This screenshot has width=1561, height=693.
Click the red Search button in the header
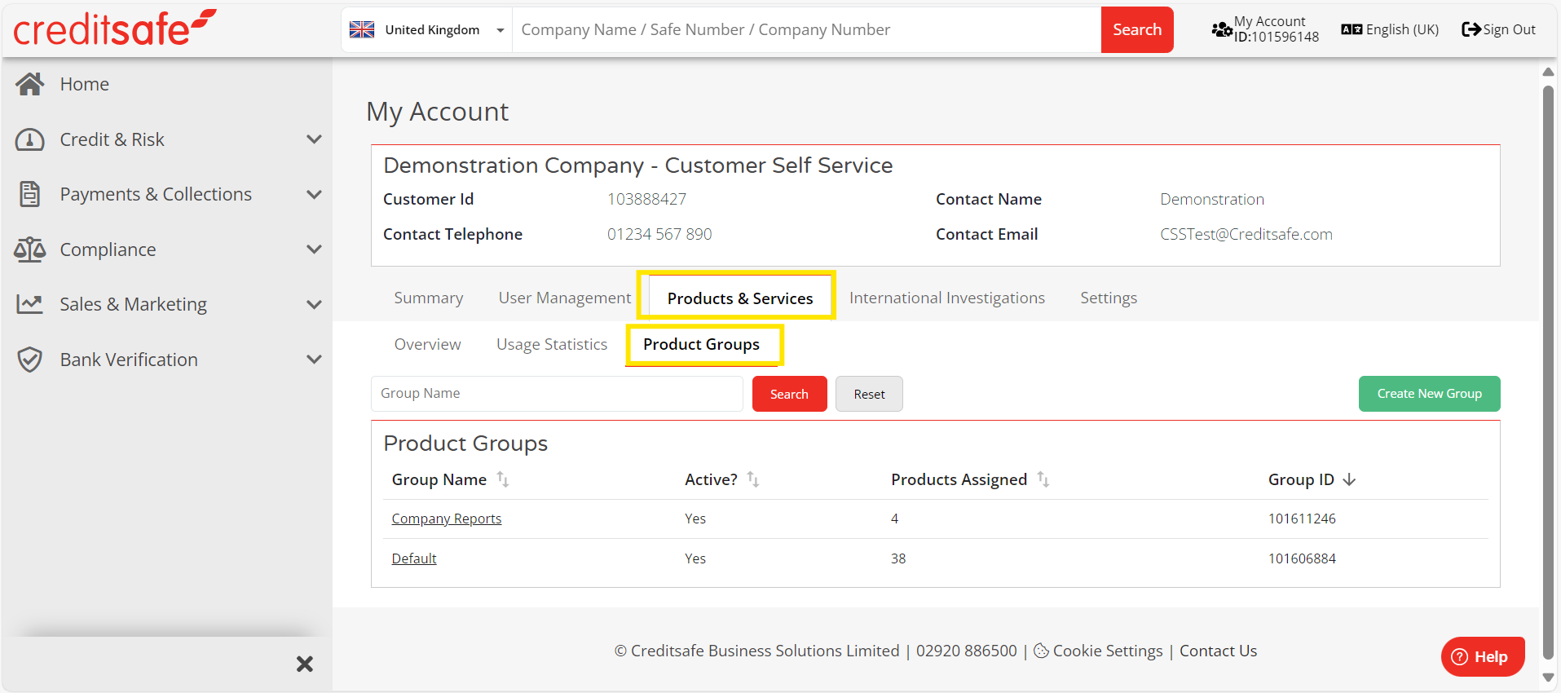tap(1137, 29)
